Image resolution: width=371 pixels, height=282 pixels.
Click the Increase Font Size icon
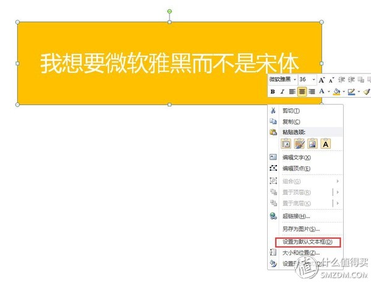pyautogui.click(x=322, y=80)
